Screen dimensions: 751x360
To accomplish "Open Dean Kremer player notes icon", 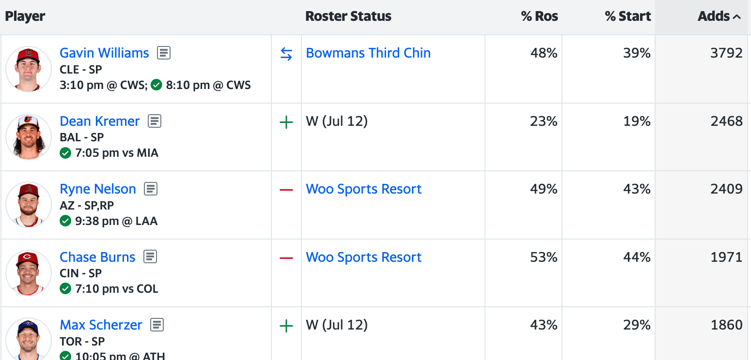I will tap(155, 121).
